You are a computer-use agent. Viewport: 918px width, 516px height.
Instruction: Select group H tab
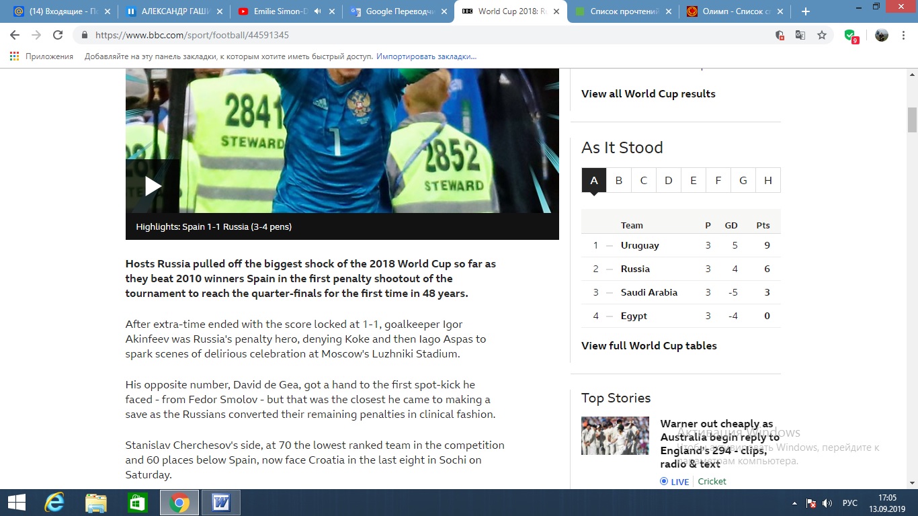(x=768, y=180)
